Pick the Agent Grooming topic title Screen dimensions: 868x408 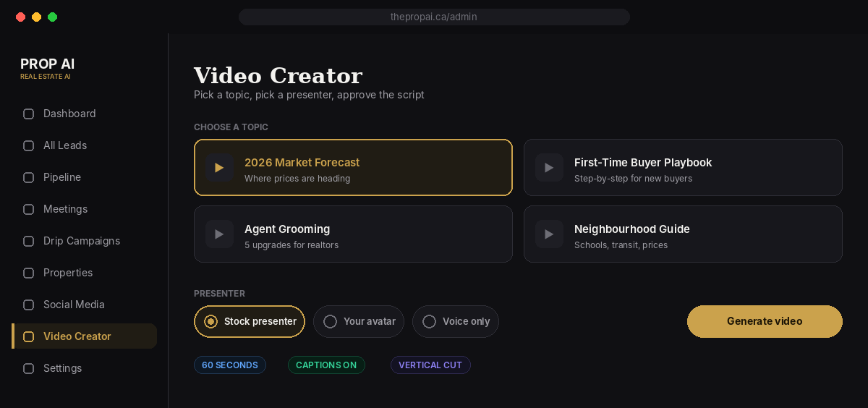click(287, 229)
